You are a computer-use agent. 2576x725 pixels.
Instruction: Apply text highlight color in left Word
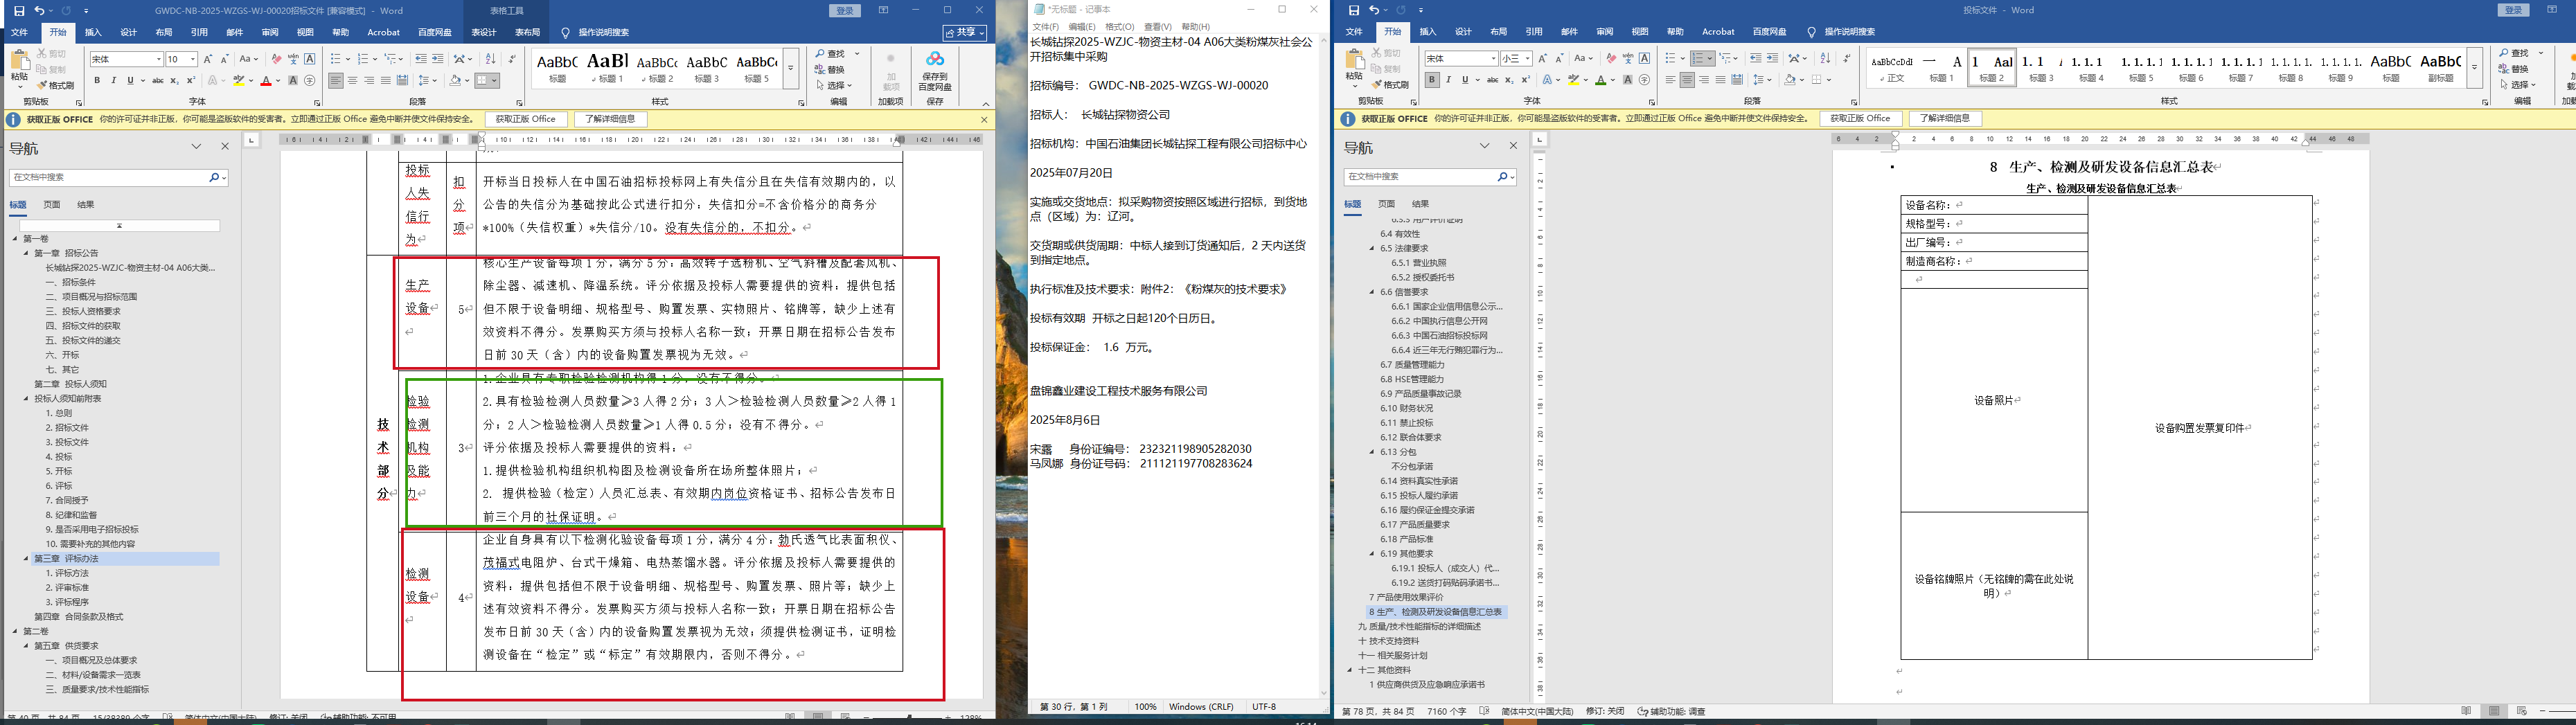click(239, 81)
